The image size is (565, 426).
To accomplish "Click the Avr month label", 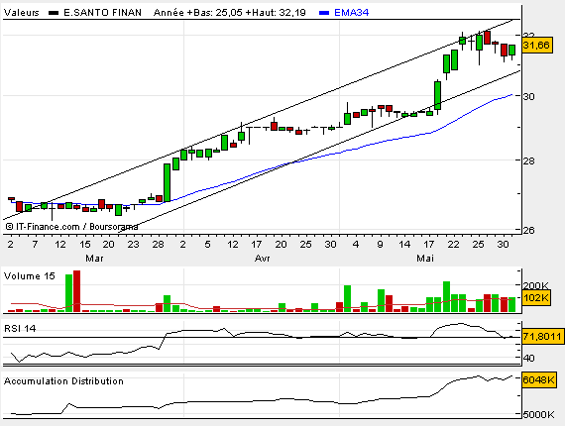I will tap(262, 259).
